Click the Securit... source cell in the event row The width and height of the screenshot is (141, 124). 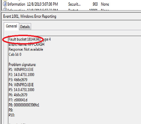point(74,4)
